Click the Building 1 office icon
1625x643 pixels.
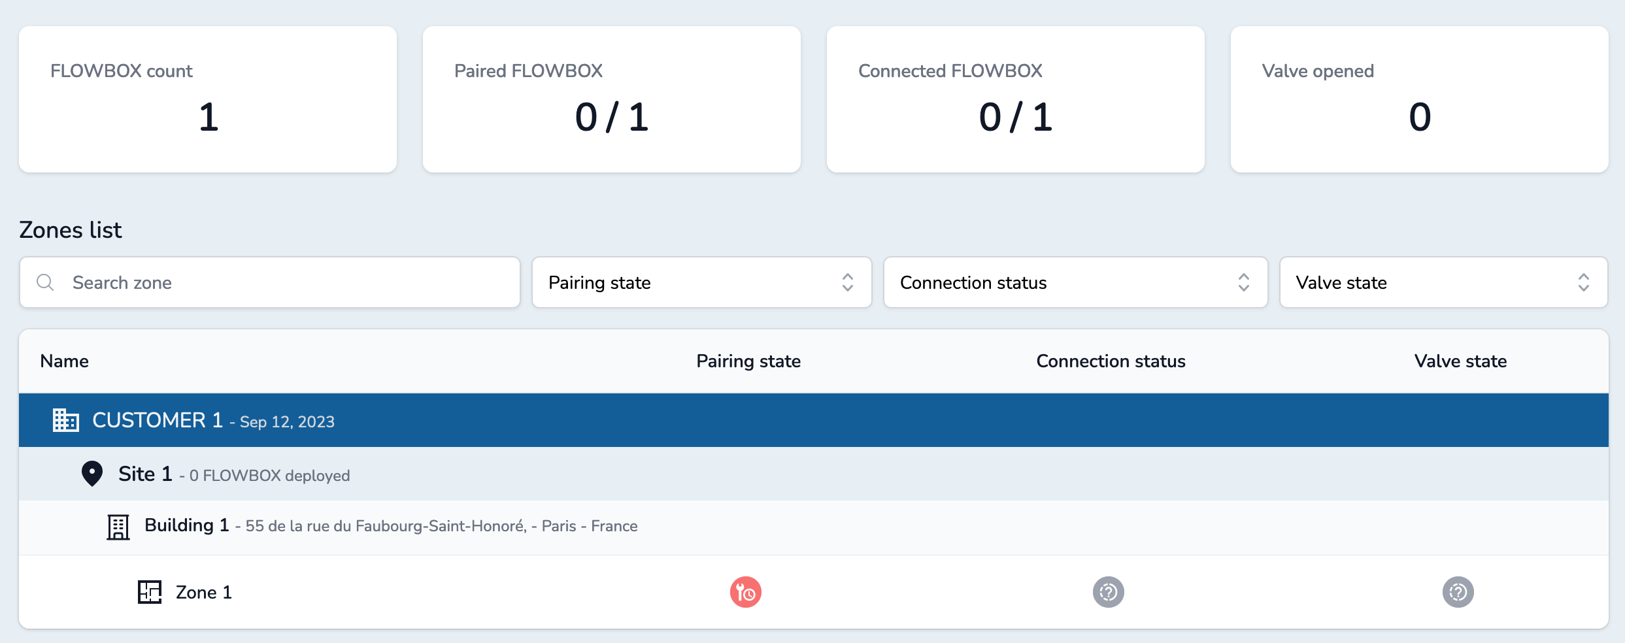[118, 527]
